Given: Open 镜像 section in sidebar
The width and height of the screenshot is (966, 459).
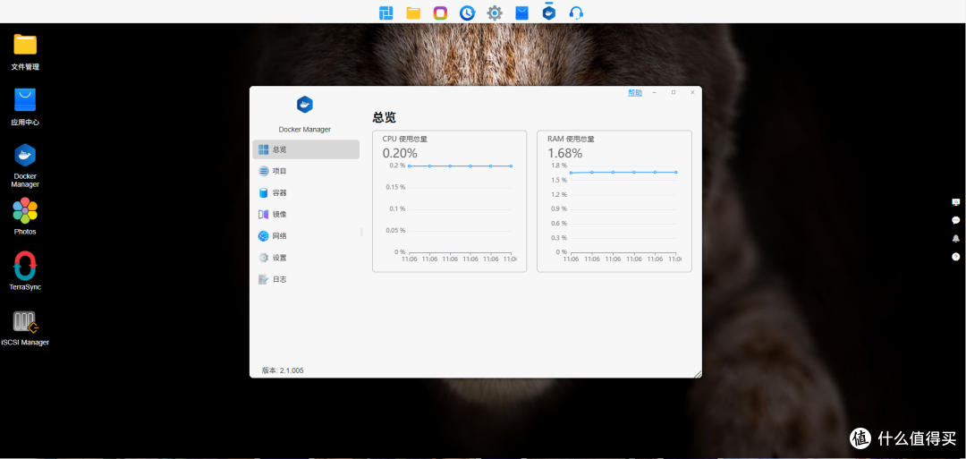Looking at the screenshot, I should pyautogui.click(x=306, y=215).
